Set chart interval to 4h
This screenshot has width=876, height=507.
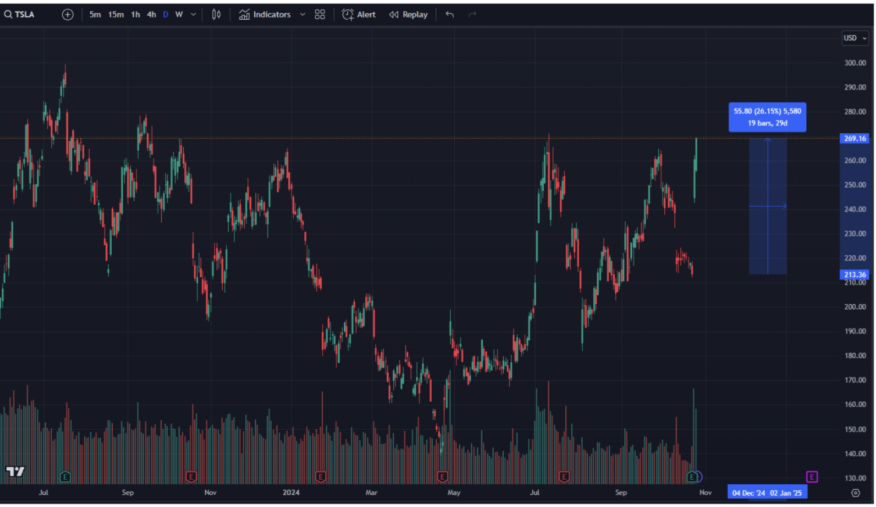click(151, 15)
